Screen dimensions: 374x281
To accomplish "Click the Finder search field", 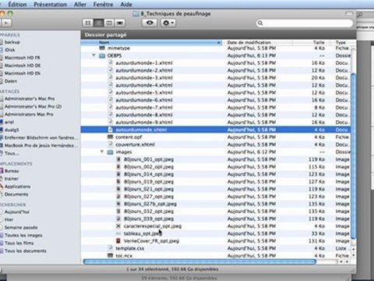I will pyautogui.click(x=305, y=23).
